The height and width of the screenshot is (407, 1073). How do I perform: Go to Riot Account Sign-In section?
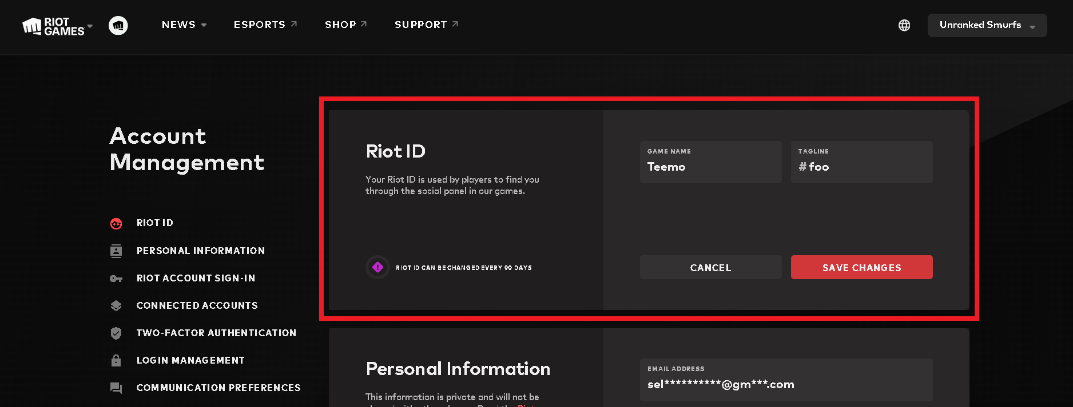(196, 278)
